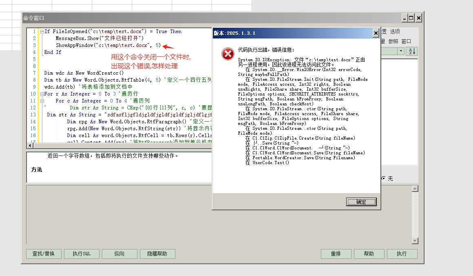Maximize the command window
The width and height of the screenshot is (473, 276).
pos(411,18)
